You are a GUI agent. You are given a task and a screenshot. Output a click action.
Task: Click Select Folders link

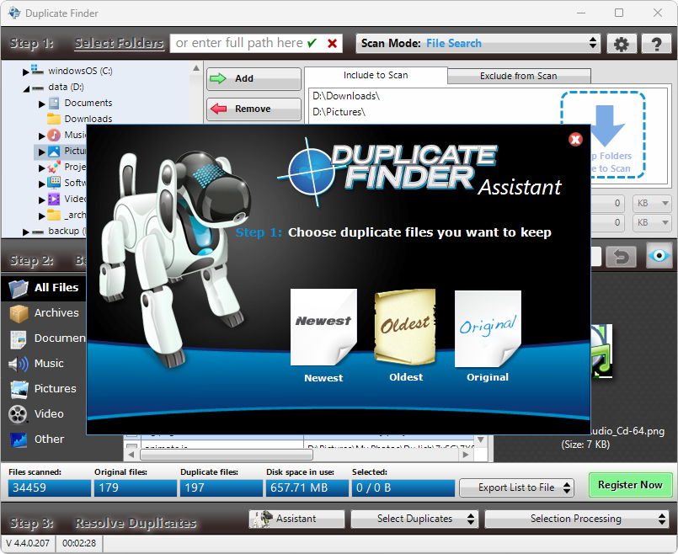coord(119,43)
